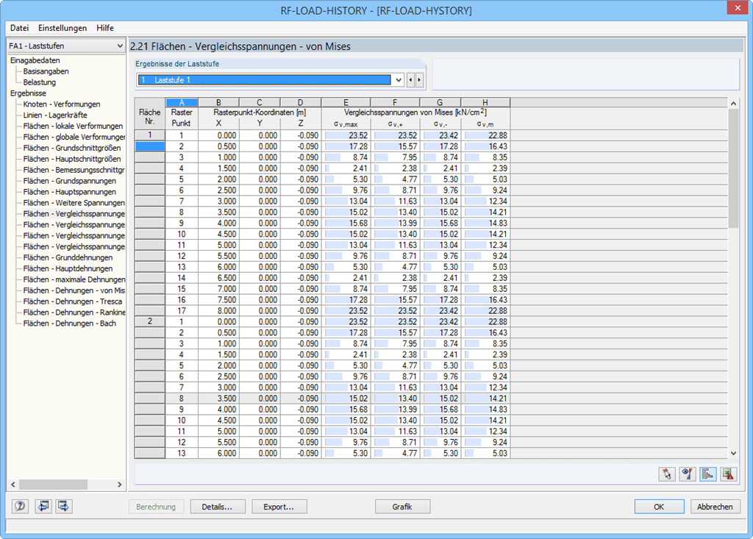Click the next load step arrow
This screenshot has height=539, width=753.
point(419,79)
